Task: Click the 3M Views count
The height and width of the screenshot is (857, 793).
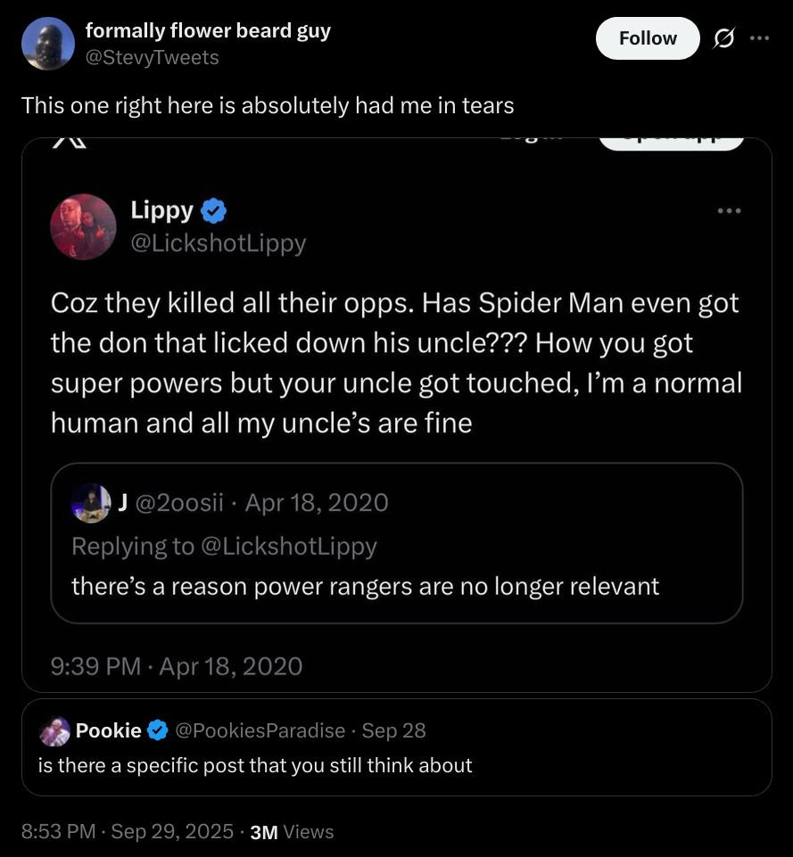Action: click(293, 832)
